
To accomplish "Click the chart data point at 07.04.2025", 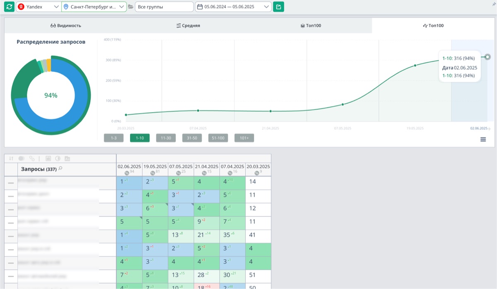I will 198,111.
